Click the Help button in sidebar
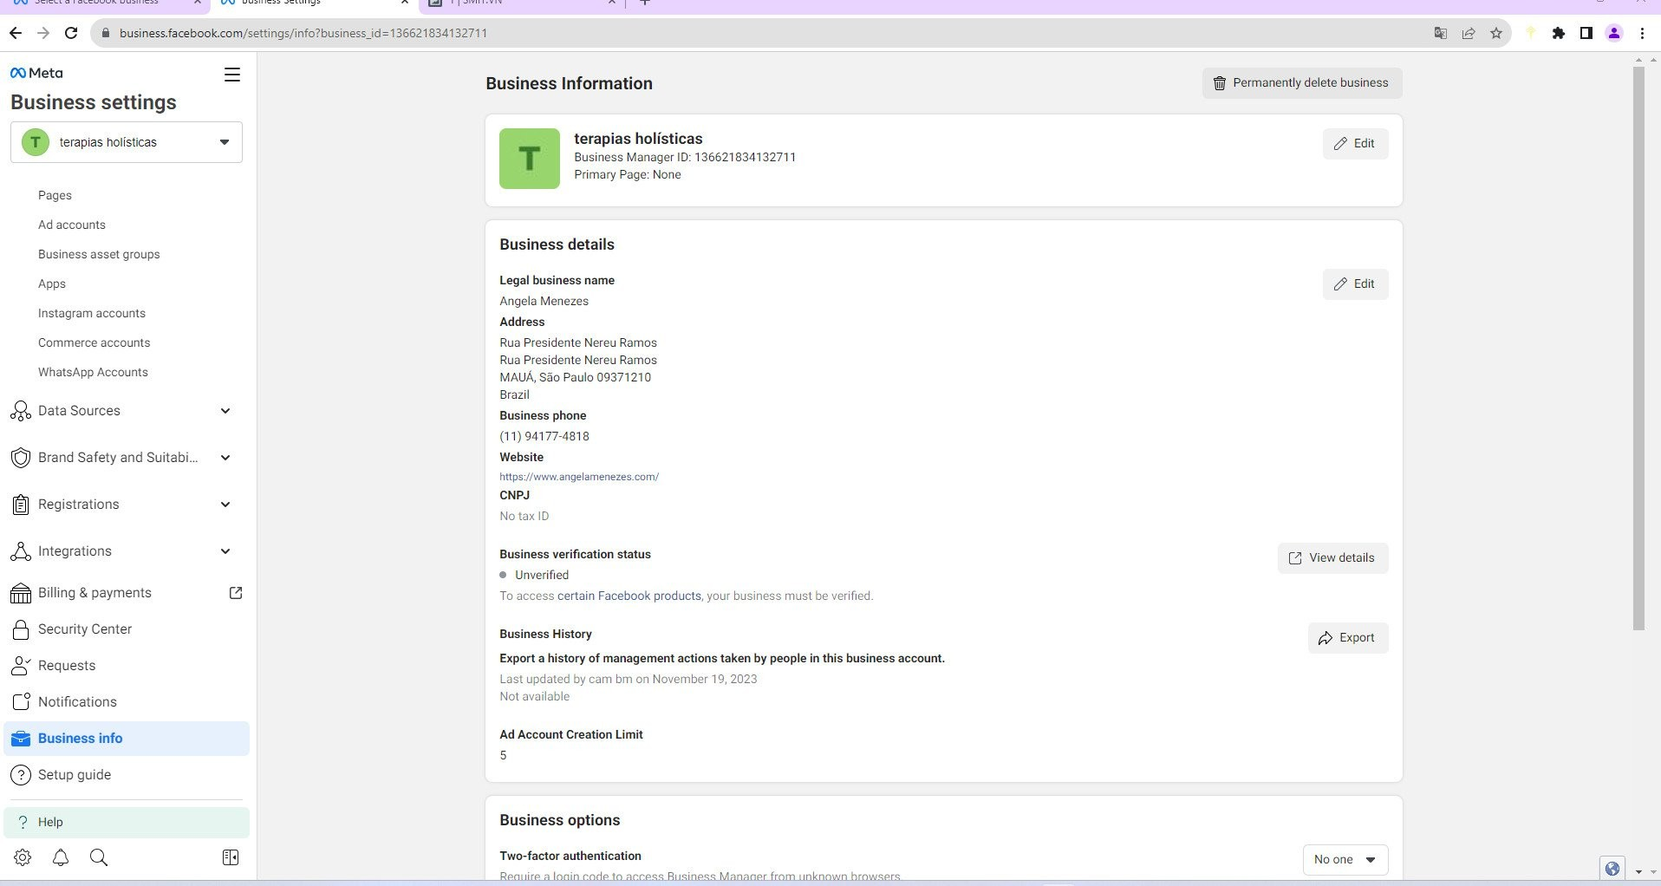The image size is (1661, 886). point(127,822)
